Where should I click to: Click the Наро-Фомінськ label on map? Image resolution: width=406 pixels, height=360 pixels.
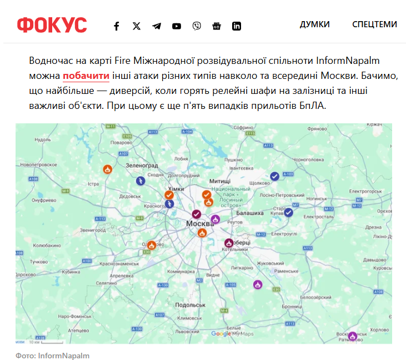tap(75, 316)
